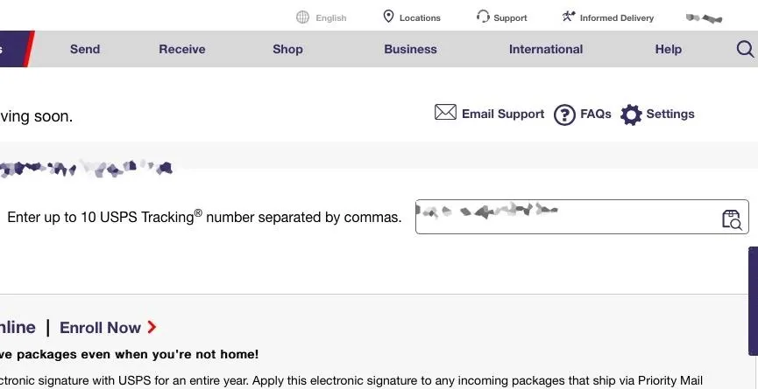This screenshot has width=758, height=389.
Task: Click the Enroll Now link
Action: click(108, 328)
